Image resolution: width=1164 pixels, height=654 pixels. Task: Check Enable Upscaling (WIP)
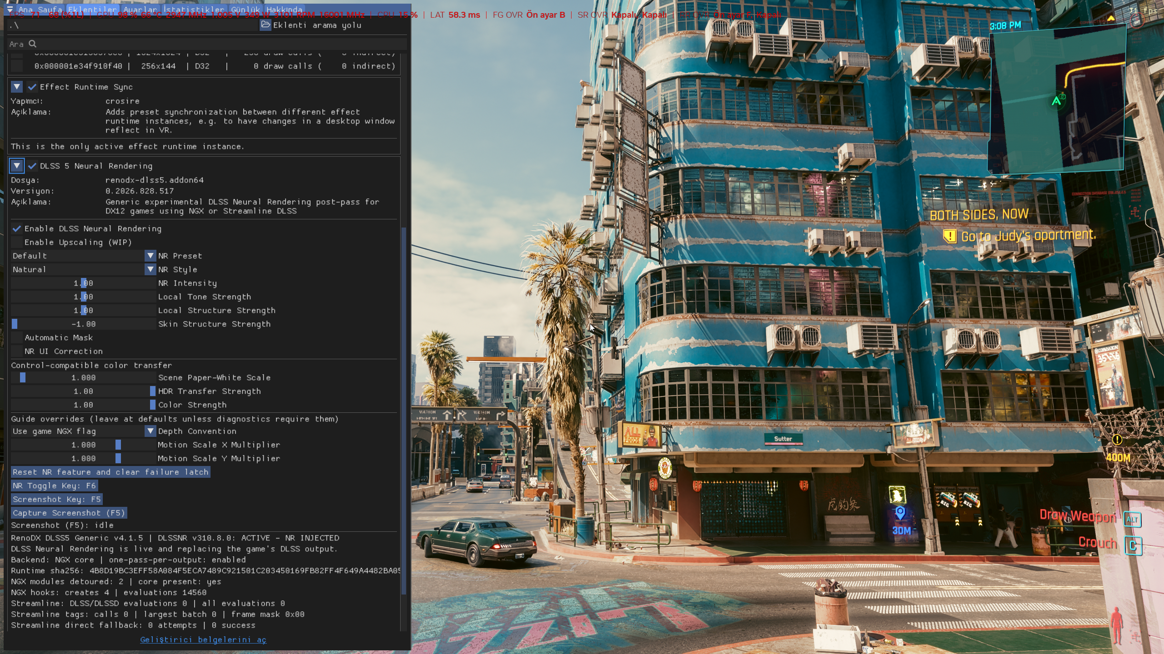click(17, 242)
